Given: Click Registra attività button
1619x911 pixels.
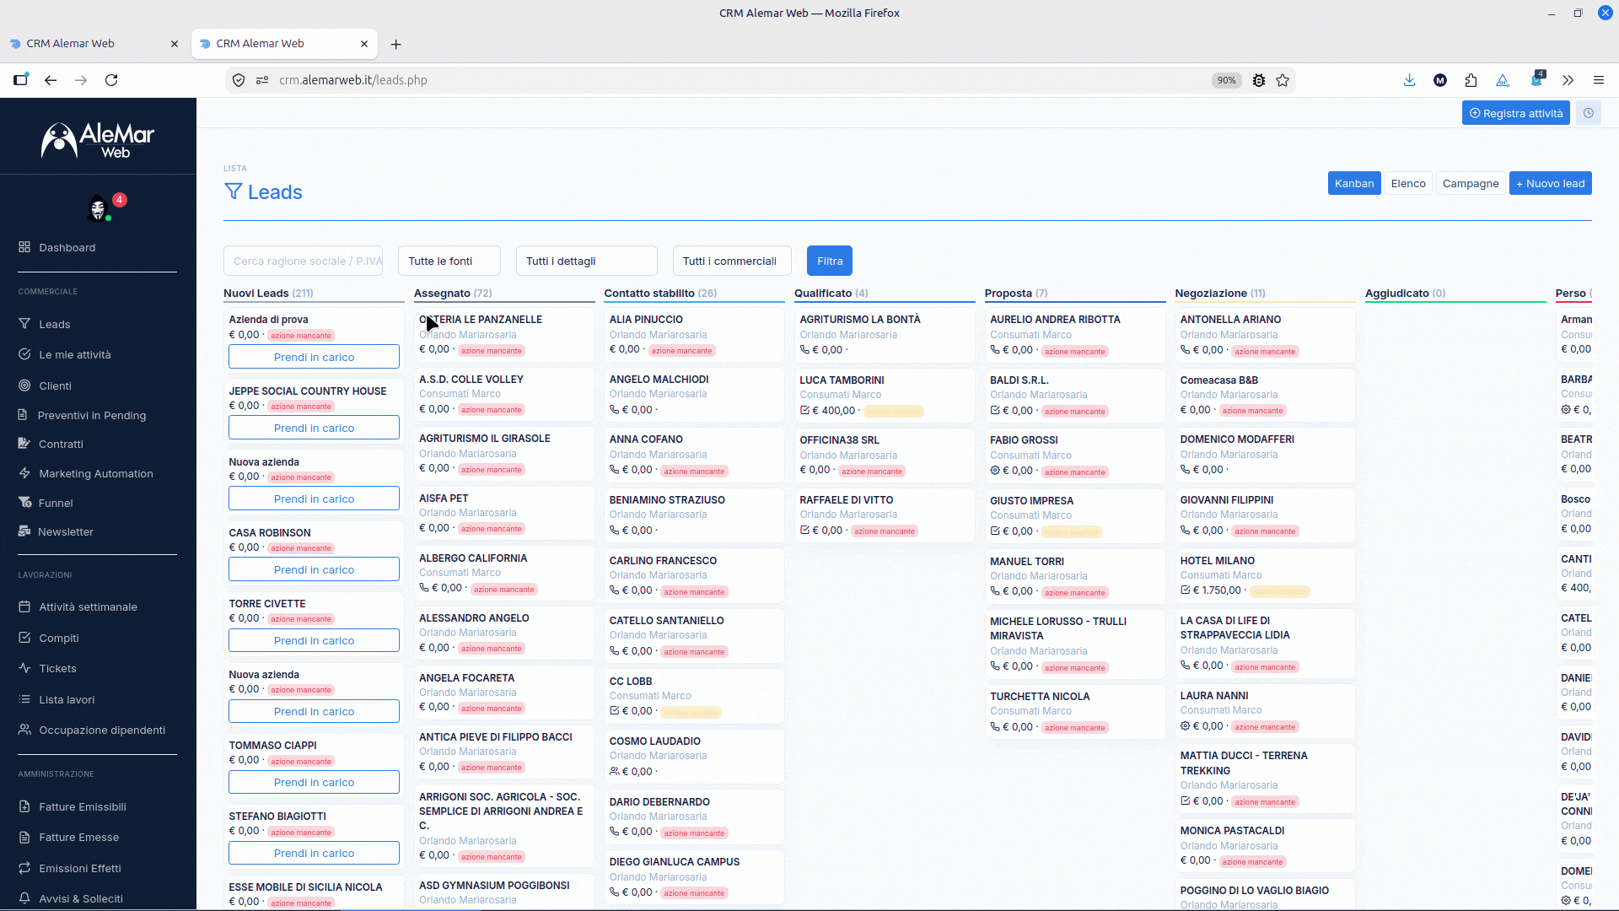Looking at the screenshot, I should coord(1516,113).
